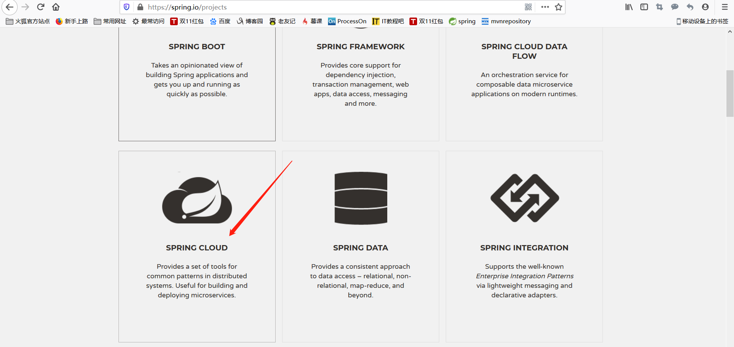This screenshot has height=347, width=734.
Task: Open the ProcessOn bookmark
Action: point(347,21)
